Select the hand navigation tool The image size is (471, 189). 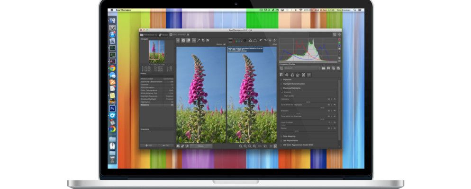(194, 40)
